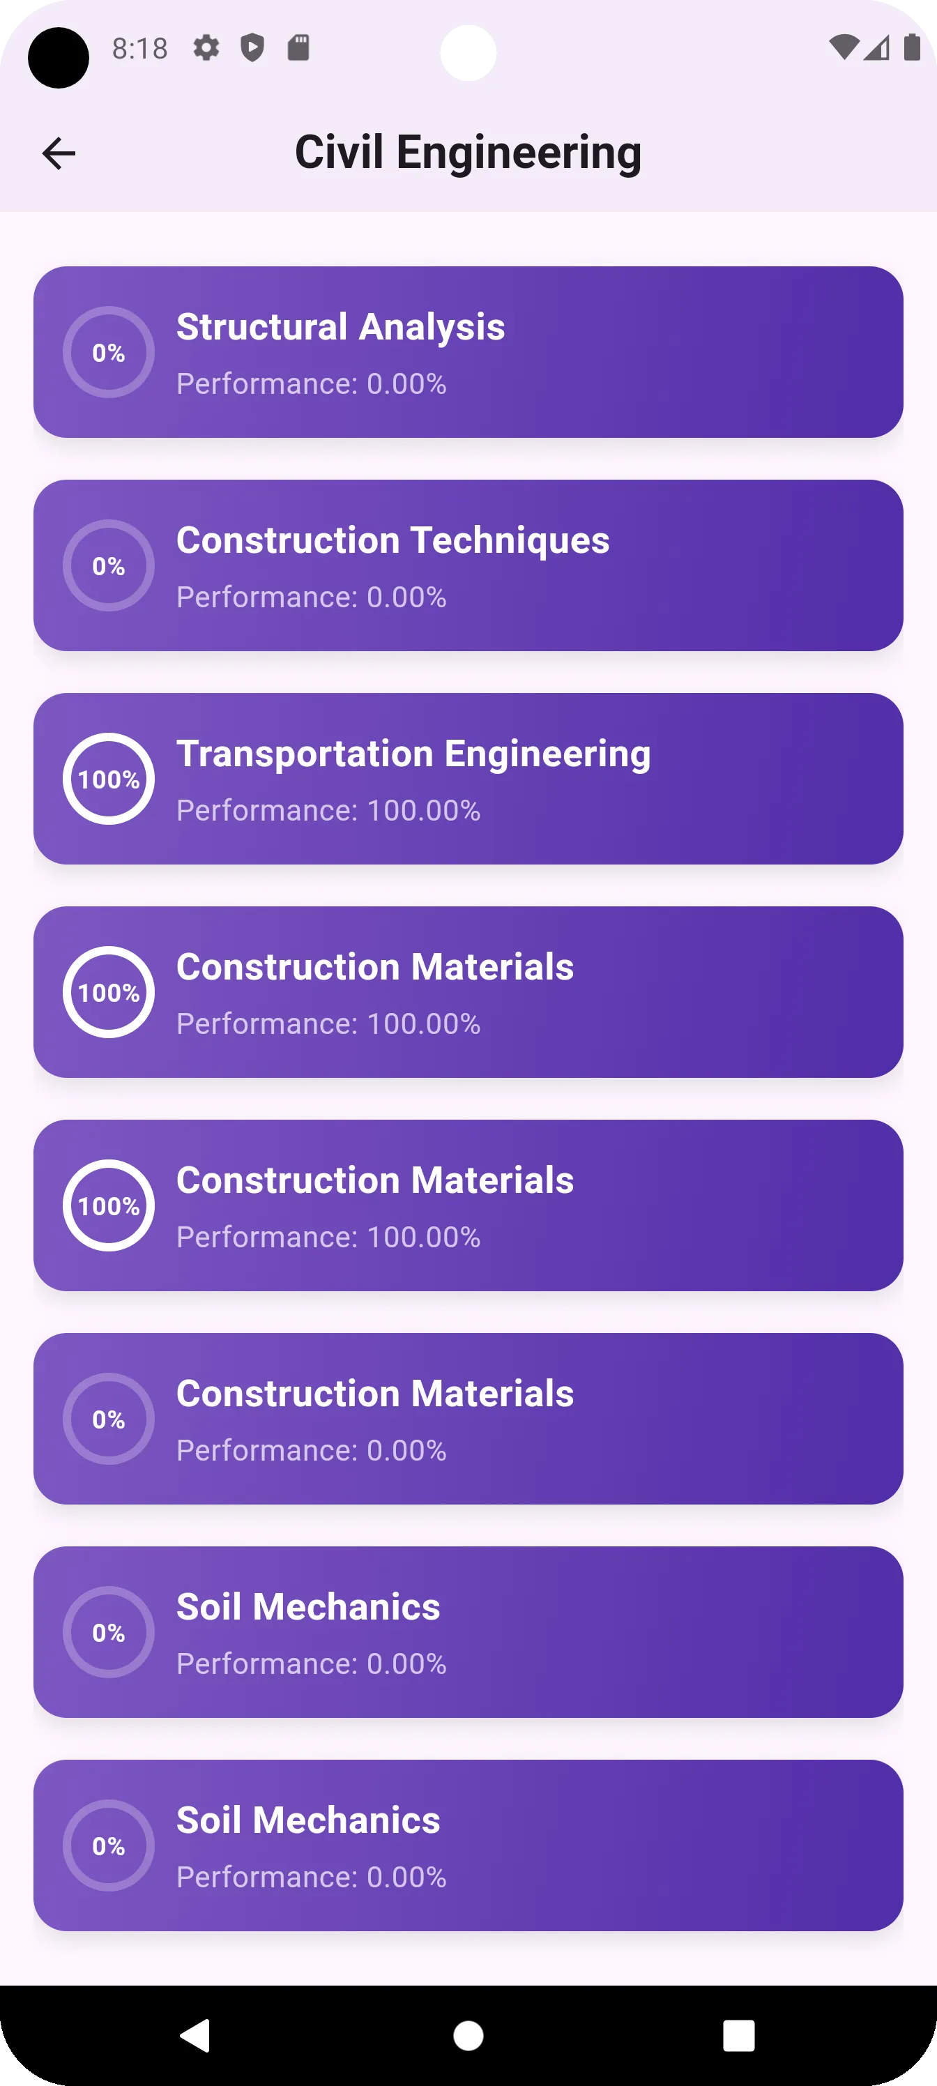
Task: Open second Construction Materials 100% card
Action: pos(468,1205)
